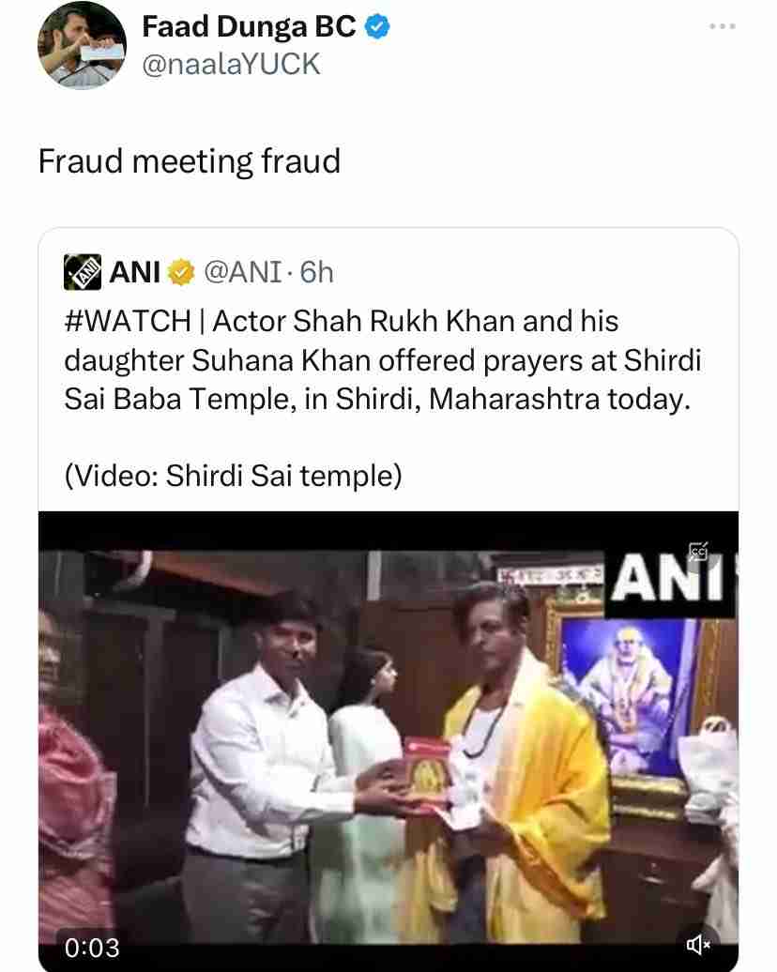Open the @naalaYUCK handle

pos(231,64)
